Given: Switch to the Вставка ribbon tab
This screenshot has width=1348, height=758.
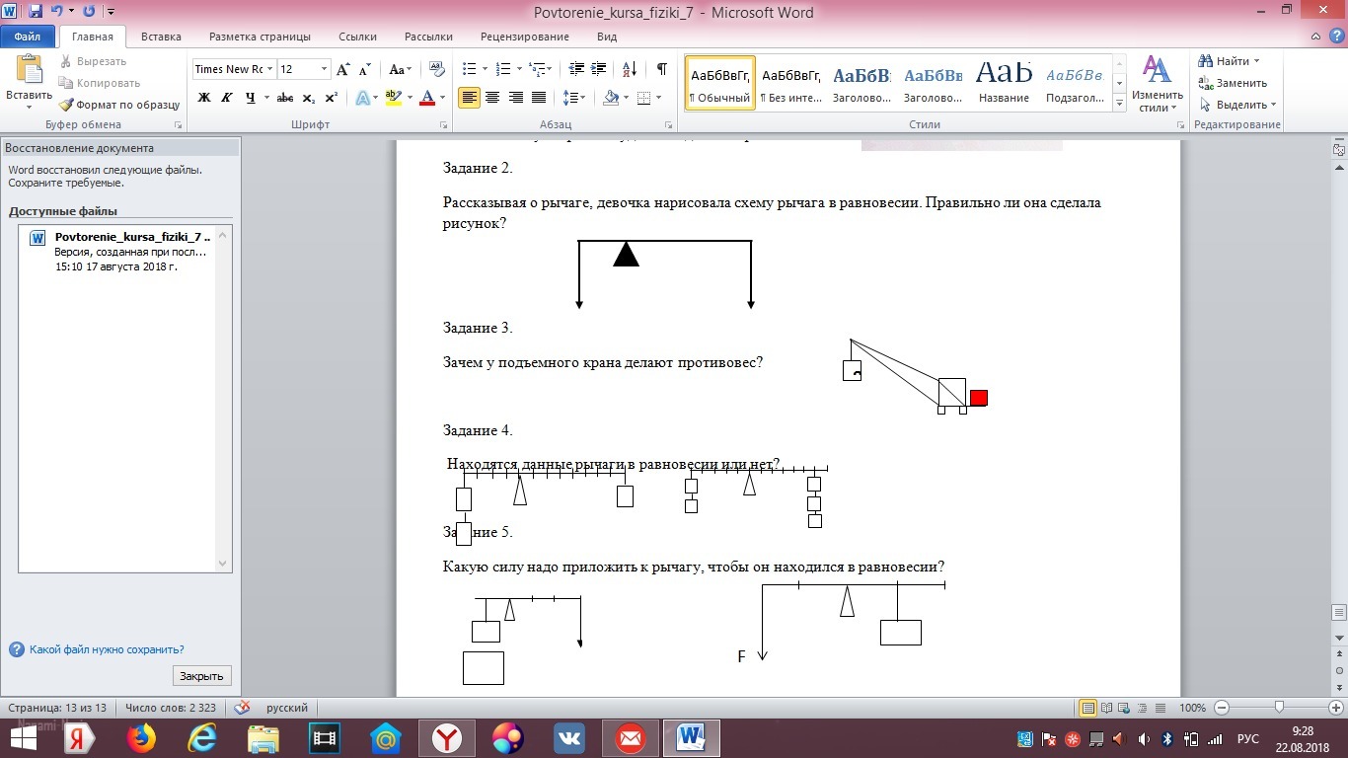Looking at the screenshot, I should pos(161,37).
